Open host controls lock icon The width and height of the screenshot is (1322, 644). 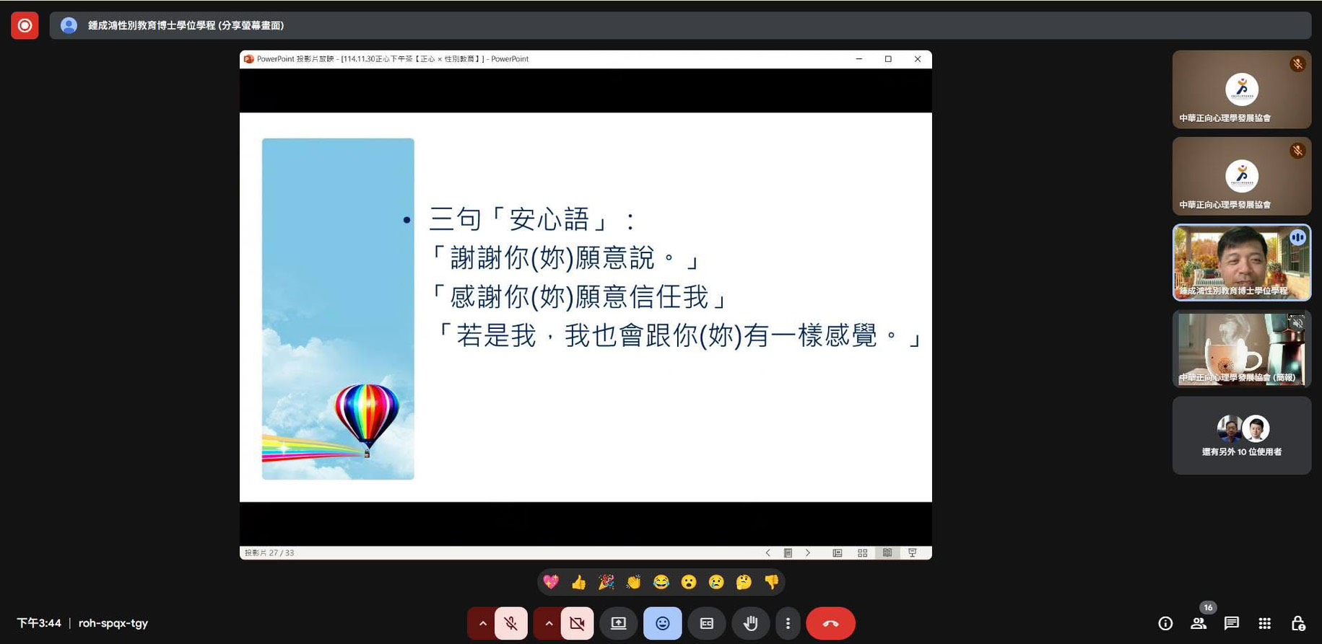click(x=1297, y=623)
